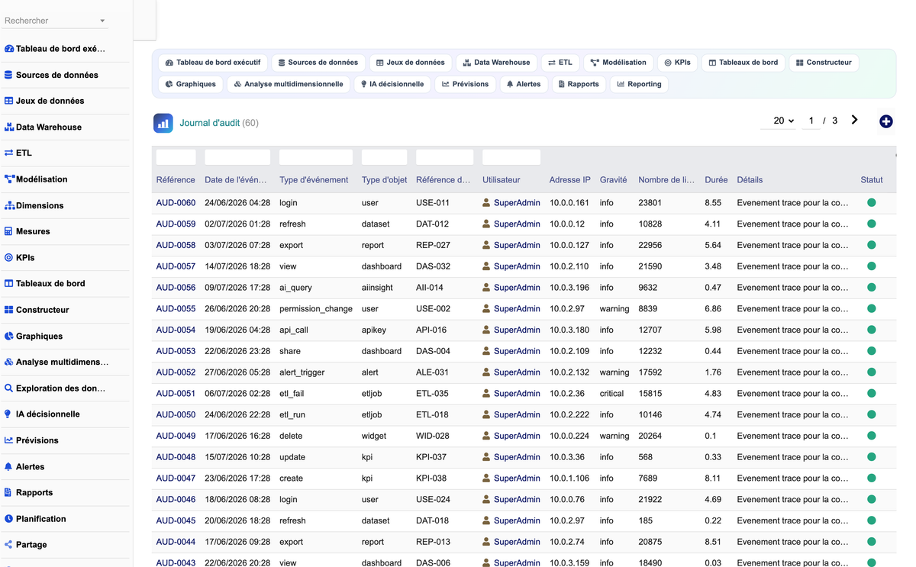The image size is (916, 567).
Task: Click the 'permission_change' event cell
Action: [316, 309]
